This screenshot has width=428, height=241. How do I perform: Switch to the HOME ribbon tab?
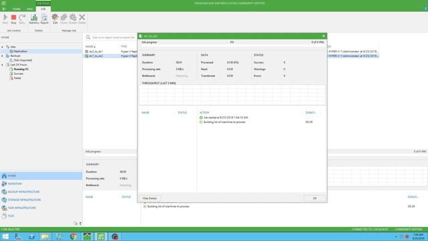pyautogui.click(x=16, y=9)
